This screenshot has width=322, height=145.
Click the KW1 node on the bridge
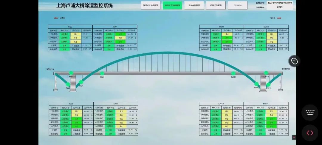(x=71, y=73)
